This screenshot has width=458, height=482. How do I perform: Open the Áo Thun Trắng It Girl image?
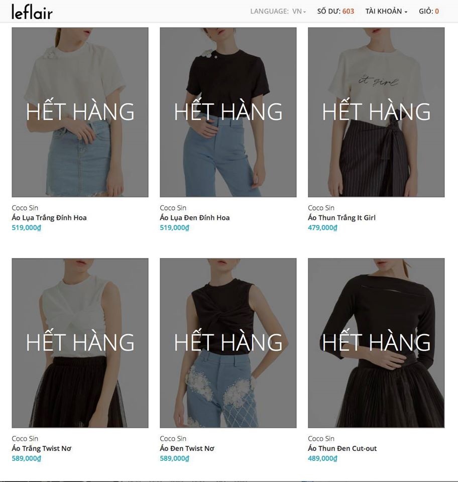[x=376, y=112]
